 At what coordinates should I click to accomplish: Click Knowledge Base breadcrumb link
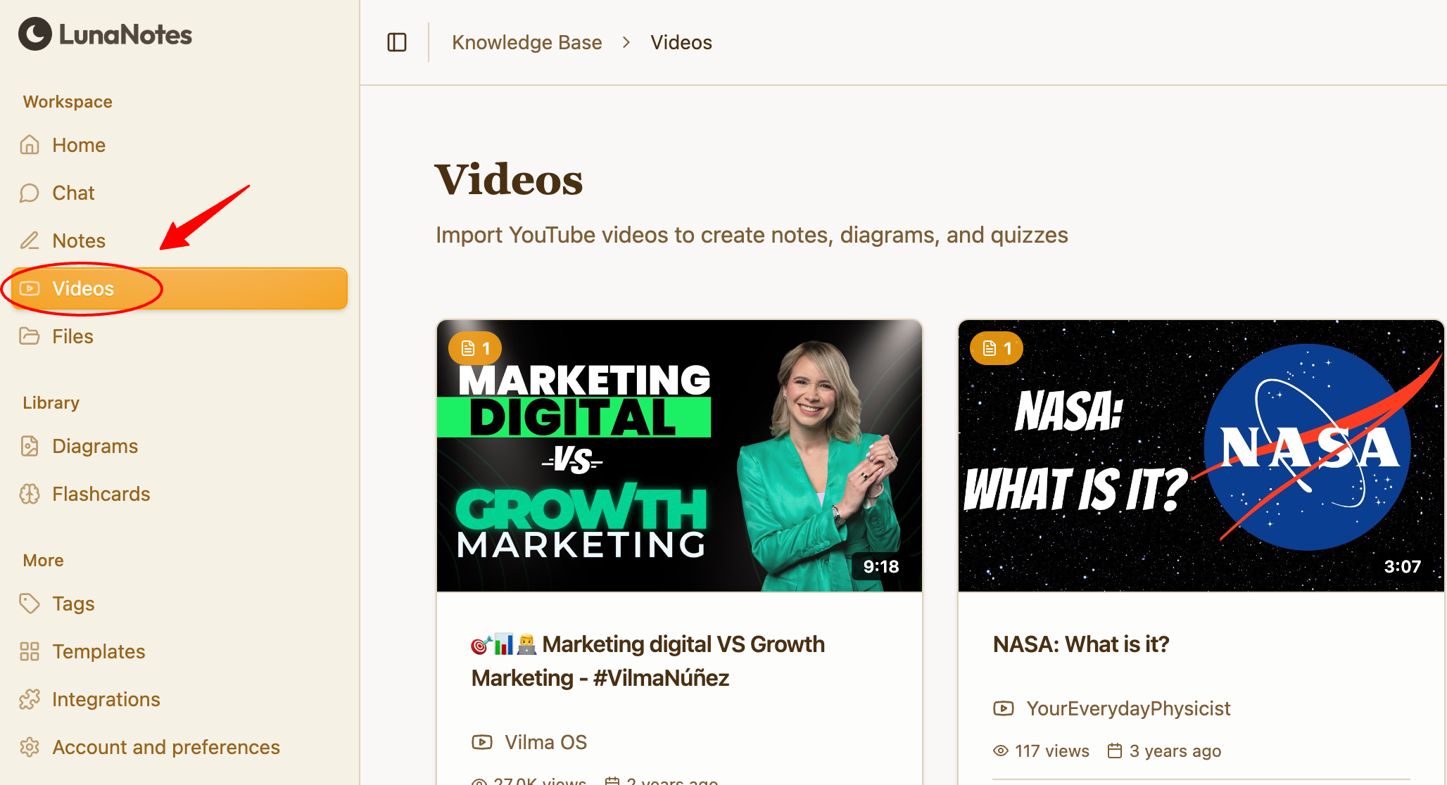tap(526, 42)
